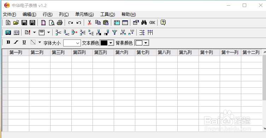This screenshot has height=138, width=266.
Task: Open a file with the folder icon
Action: [16, 23]
